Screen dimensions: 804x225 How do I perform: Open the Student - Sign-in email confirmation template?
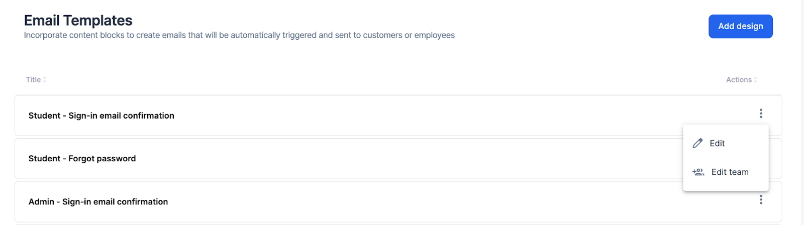click(102, 116)
